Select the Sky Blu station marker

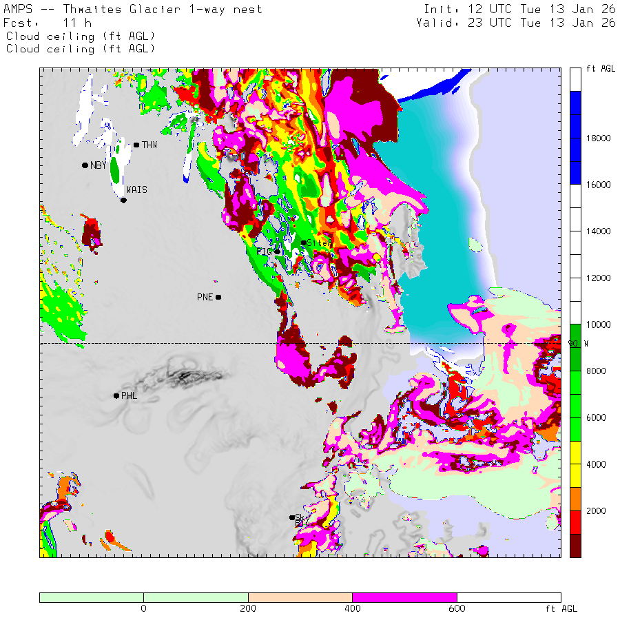tap(292, 517)
